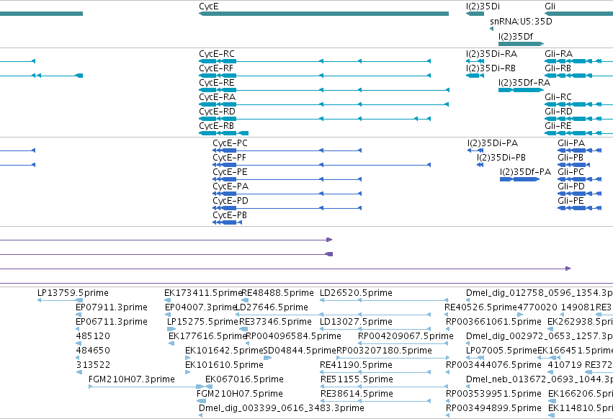Select the l(2)35Di-RA transcript label
Screen dimensions: 613x419
[x=491, y=53]
